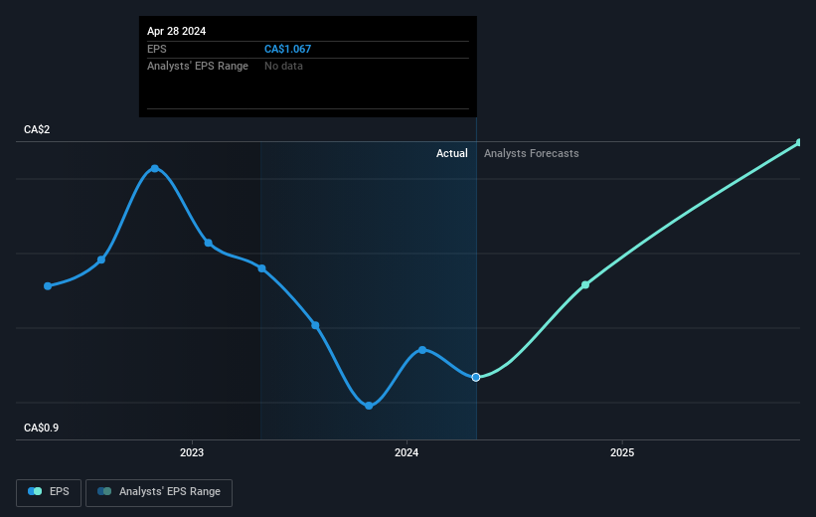This screenshot has width=816, height=517.
Task: Click the EPS legend color swatch
Action: click(x=35, y=491)
